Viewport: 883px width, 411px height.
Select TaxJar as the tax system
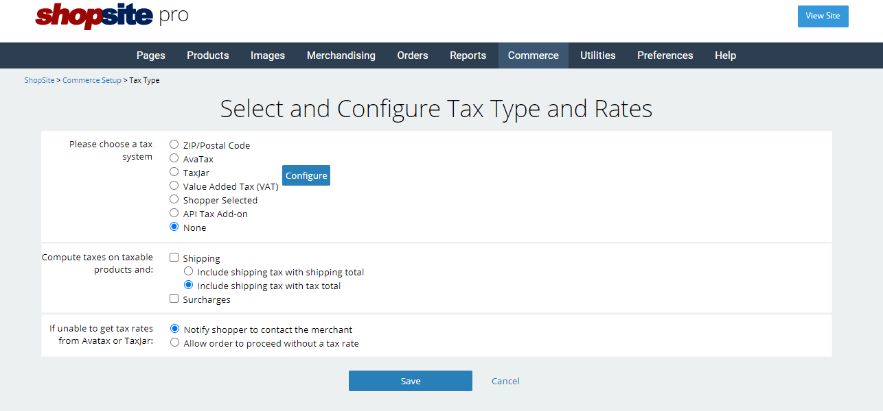[x=174, y=172]
